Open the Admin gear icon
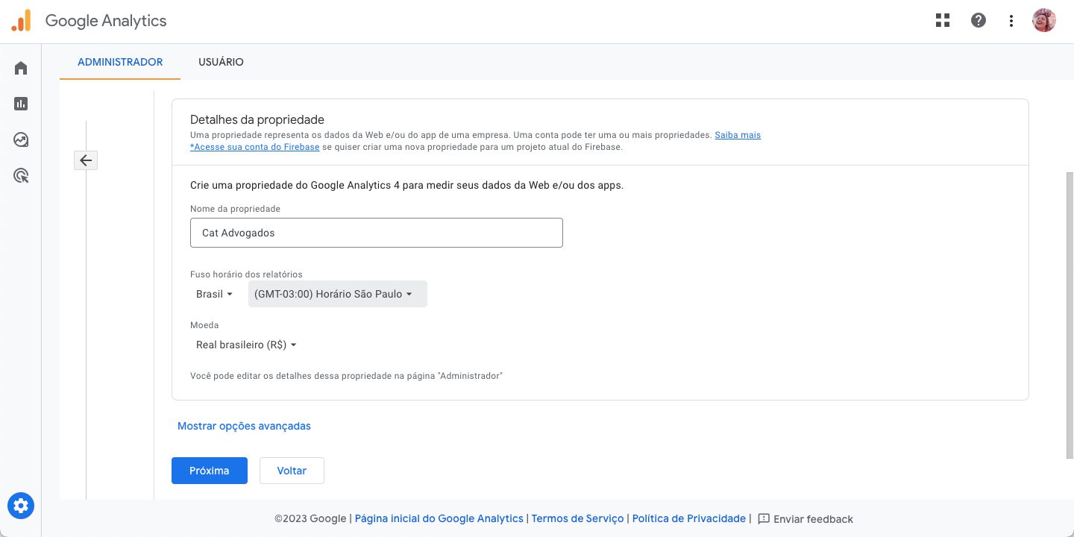The image size is (1074, 537). click(x=21, y=506)
